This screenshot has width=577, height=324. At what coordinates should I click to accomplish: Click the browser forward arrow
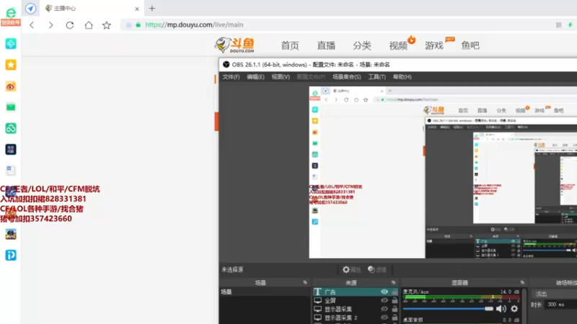point(50,25)
